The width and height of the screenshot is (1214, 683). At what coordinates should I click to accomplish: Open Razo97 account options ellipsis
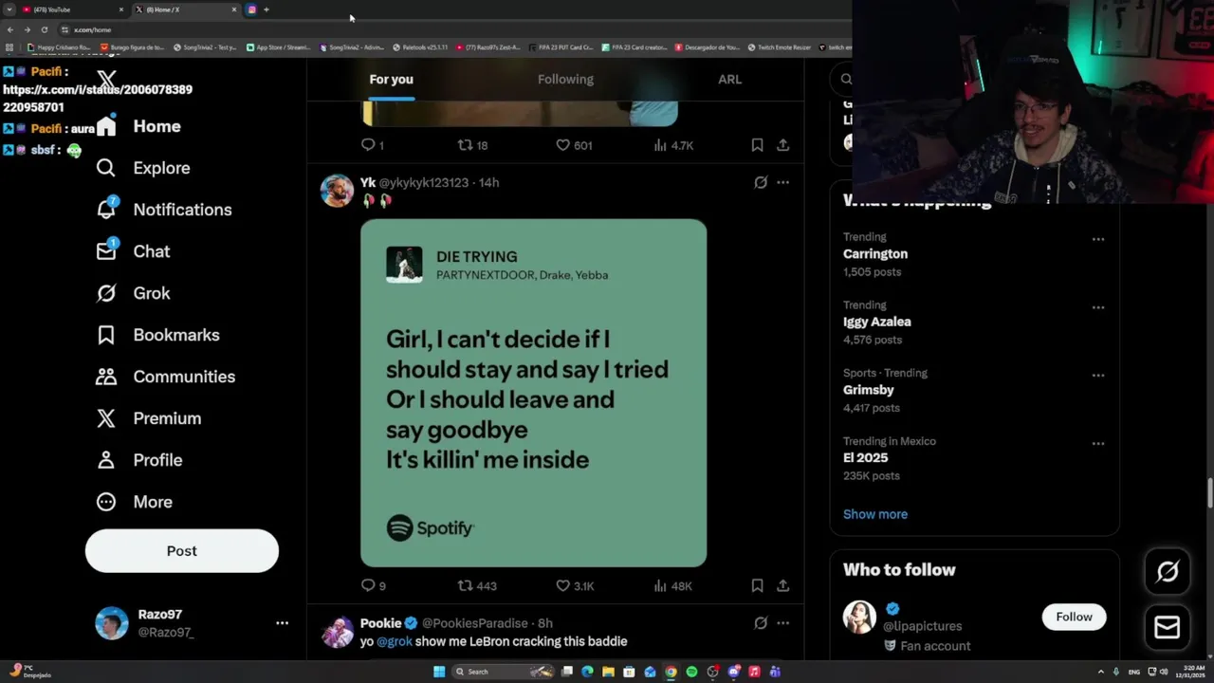[x=282, y=623]
